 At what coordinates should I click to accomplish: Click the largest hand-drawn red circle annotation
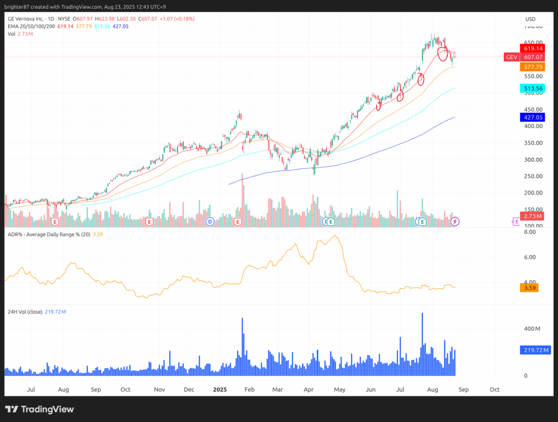[x=443, y=52]
